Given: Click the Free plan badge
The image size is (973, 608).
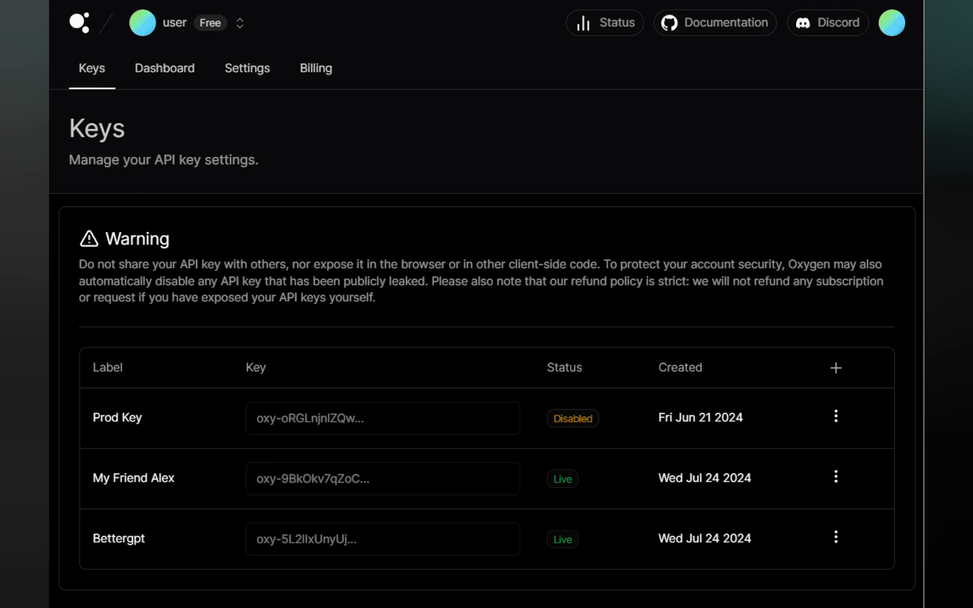Looking at the screenshot, I should click(x=210, y=23).
